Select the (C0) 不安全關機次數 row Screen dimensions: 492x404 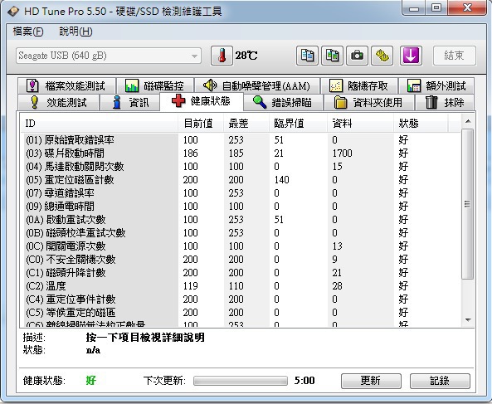[x=241, y=260]
